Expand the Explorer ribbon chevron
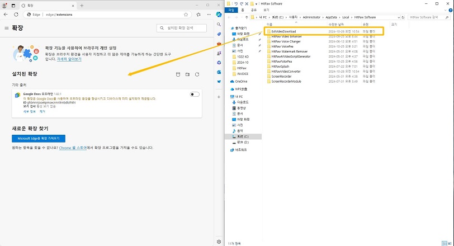The height and width of the screenshot is (246, 454). point(446,10)
